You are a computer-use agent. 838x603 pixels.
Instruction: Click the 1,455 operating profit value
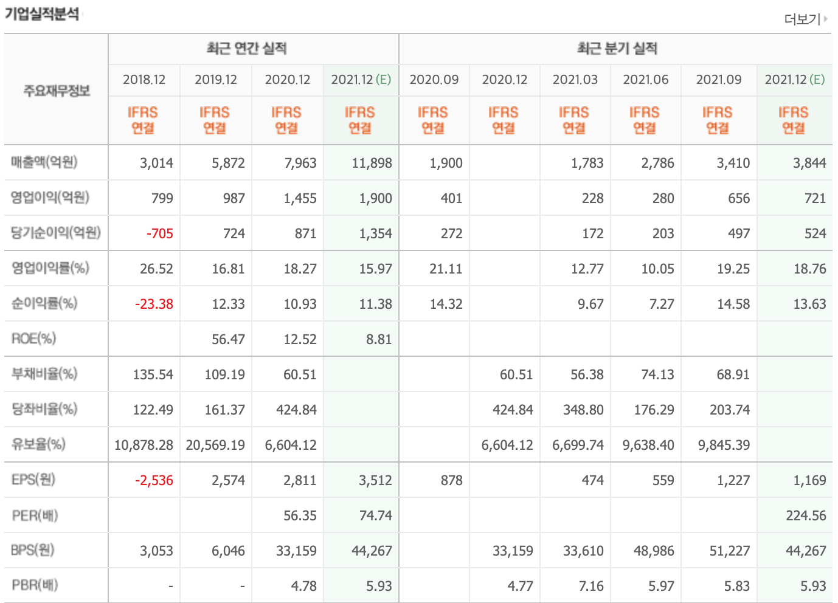click(x=300, y=198)
